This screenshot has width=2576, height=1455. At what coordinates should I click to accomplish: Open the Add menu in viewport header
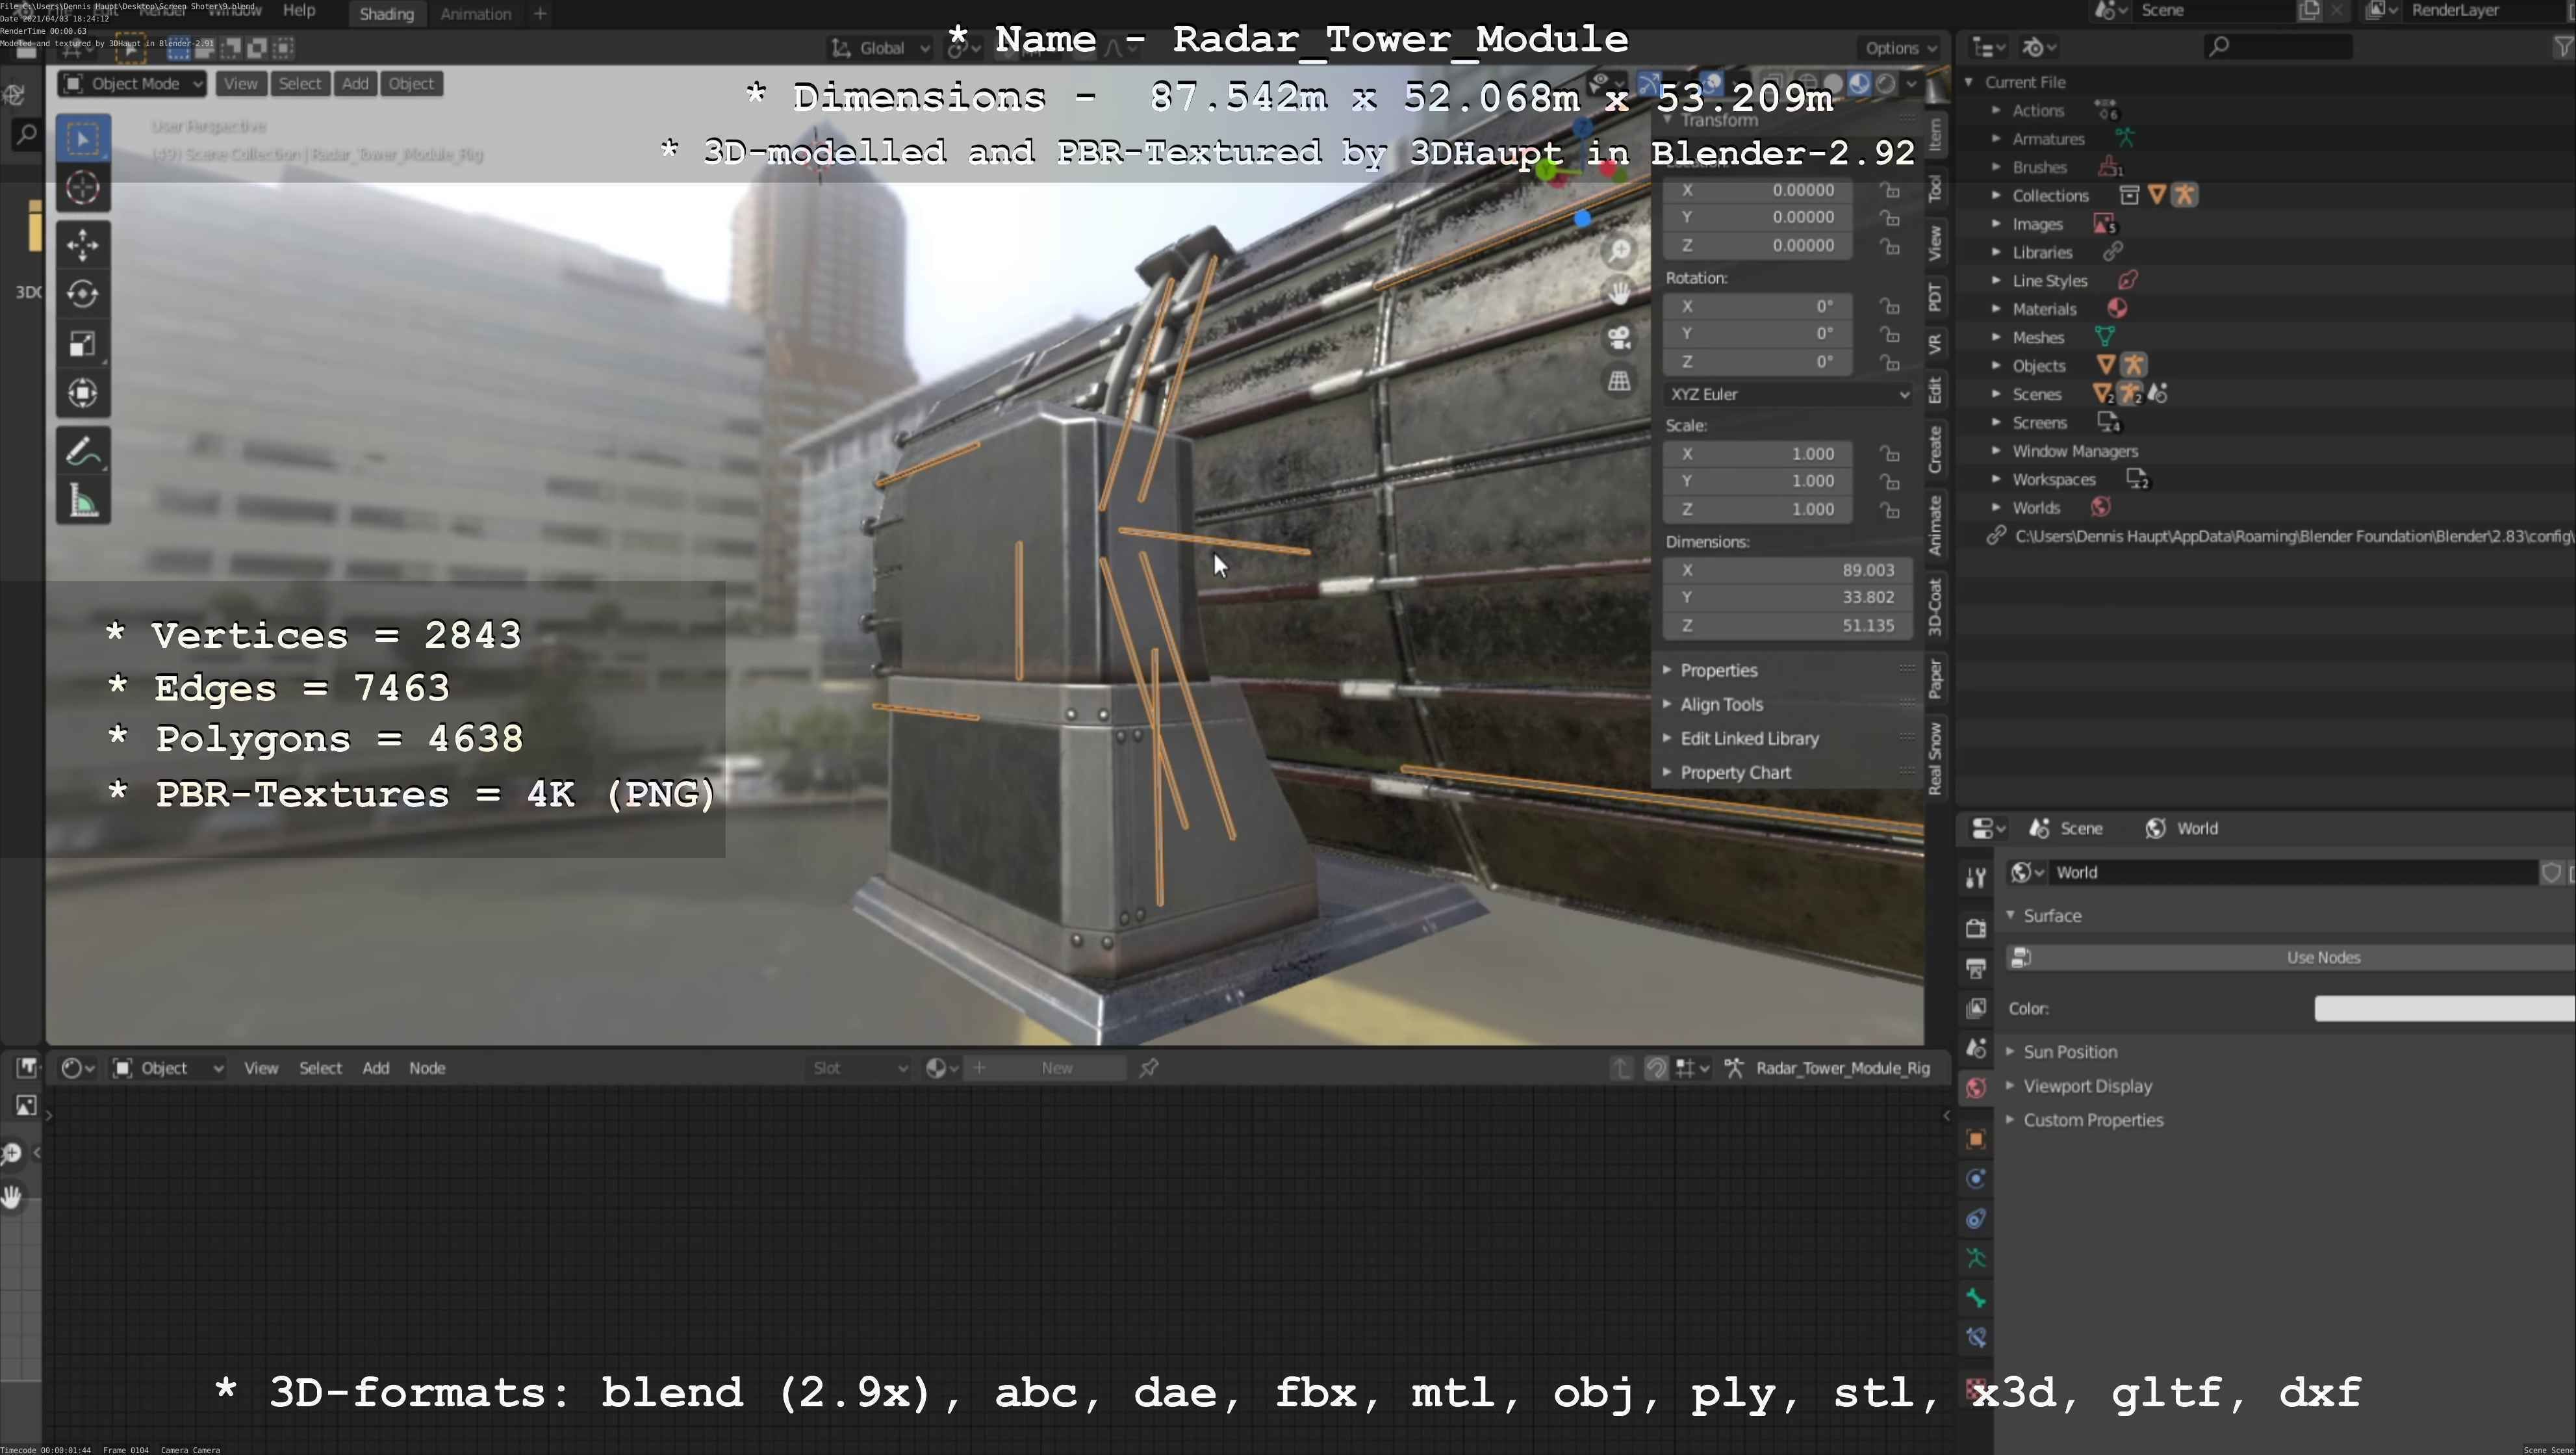[355, 84]
